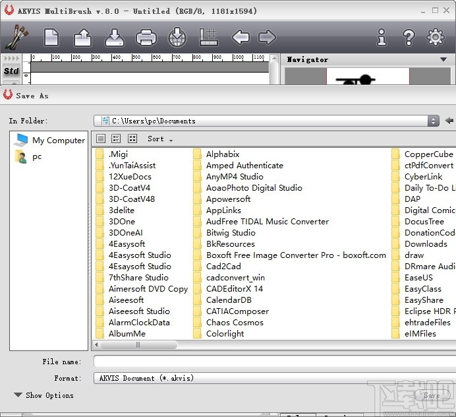Open the program Info icon
Screen dimensions: 456x417
(382, 37)
